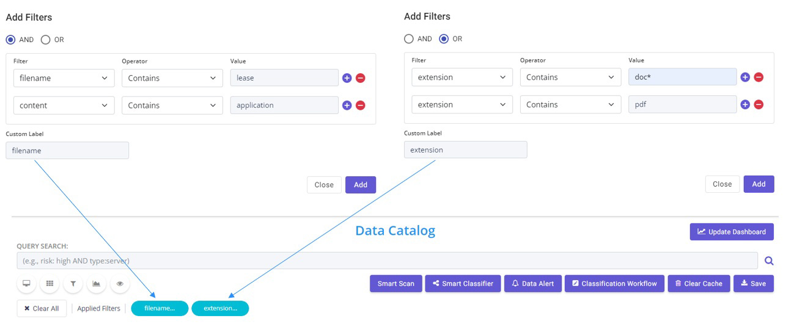
Task: Click the monitor view icon under query search
Action: point(26,284)
